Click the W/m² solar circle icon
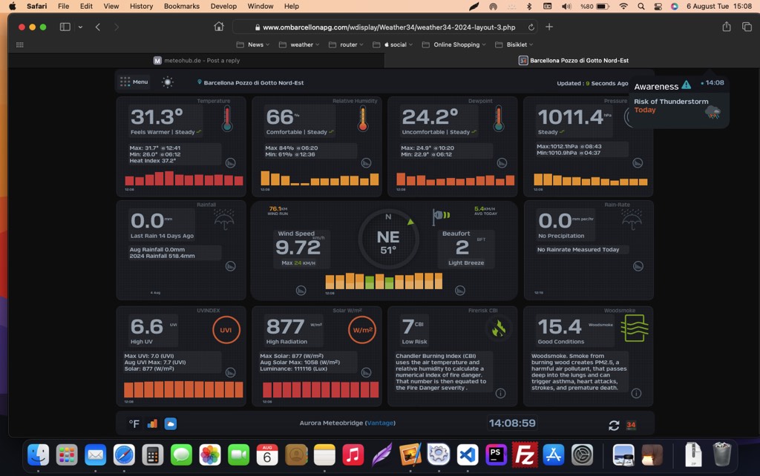Screen dimensions: 760x476 click(x=362, y=330)
